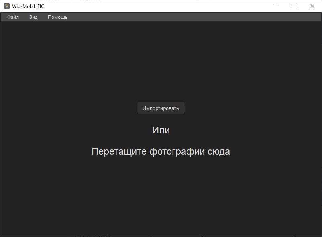Minimize the WidsMob HEIC window

(x=276, y=6)
